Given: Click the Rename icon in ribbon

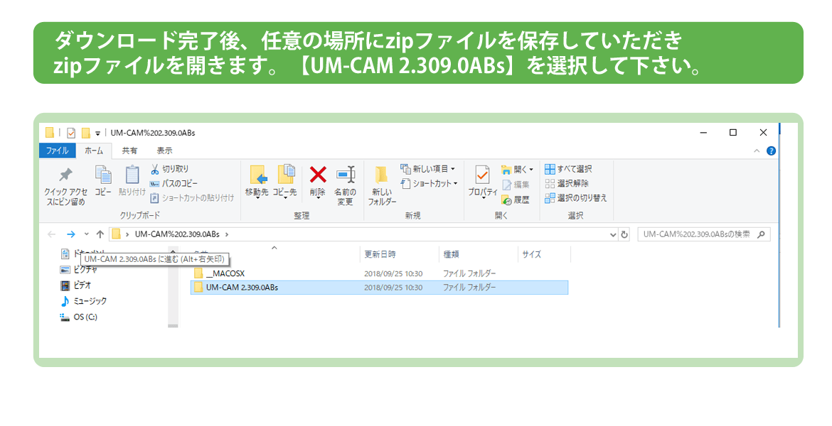Looking at the screenshot, I should tap(345, 175).
